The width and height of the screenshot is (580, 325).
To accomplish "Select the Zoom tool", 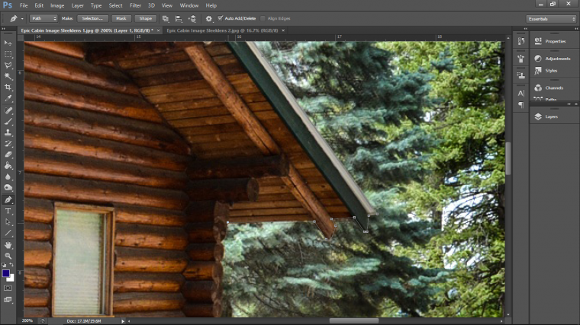I will (x=8, y=256).
